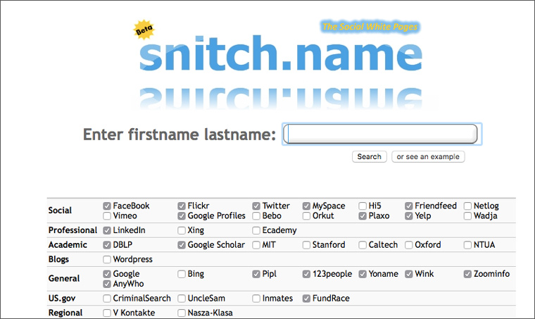Enable the Nasza-Klasa checkbox
Image resolution: width=535 pixels, height=319 pixels.
[x=182, y=313]
